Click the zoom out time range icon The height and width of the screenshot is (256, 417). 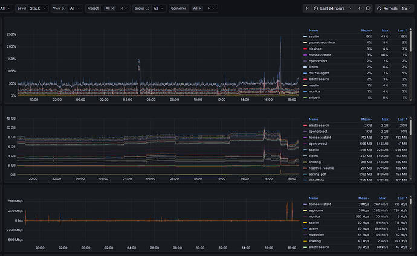pos(368,8)
